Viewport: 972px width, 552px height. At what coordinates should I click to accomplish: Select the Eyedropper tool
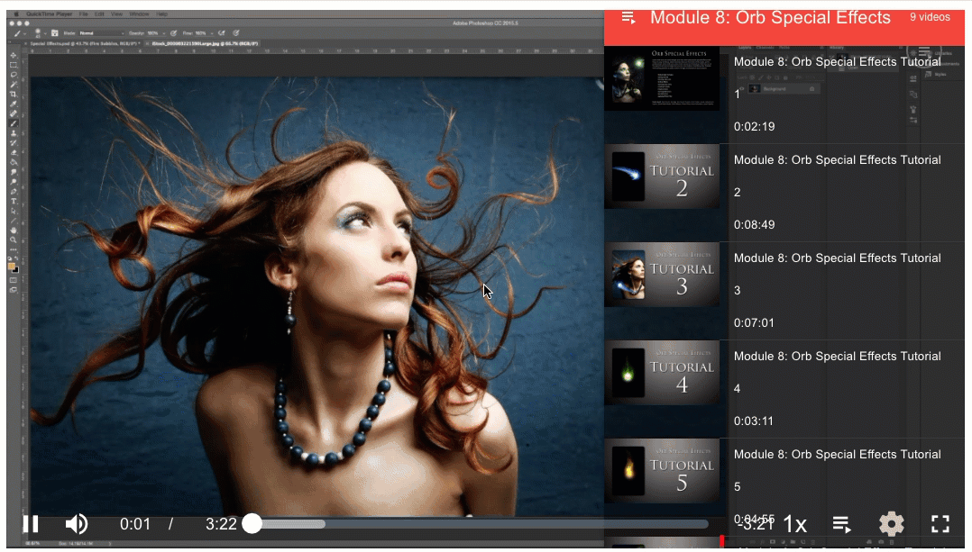(x=13, y=104)
